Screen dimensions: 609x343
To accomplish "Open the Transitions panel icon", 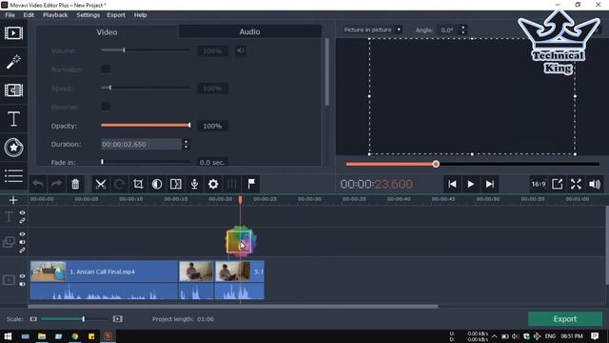I will click(13, 91).
